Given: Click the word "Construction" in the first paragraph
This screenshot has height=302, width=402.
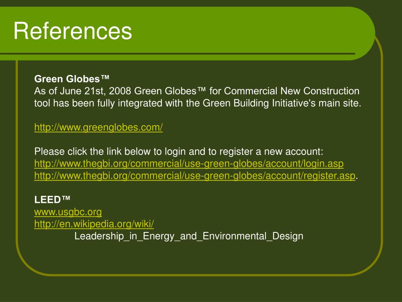Looking at the screenshot, I should [x=331, y=91].
